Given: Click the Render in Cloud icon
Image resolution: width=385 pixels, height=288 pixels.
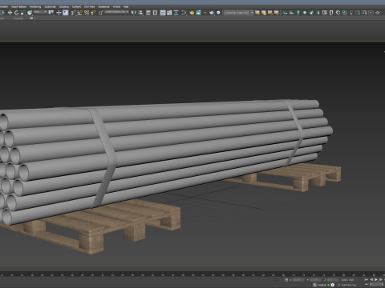Looking at the screenshot, I should click(218, 13).
